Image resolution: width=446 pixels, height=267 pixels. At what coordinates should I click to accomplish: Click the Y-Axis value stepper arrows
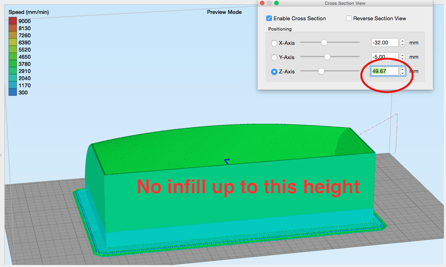[x=402, y=57]
